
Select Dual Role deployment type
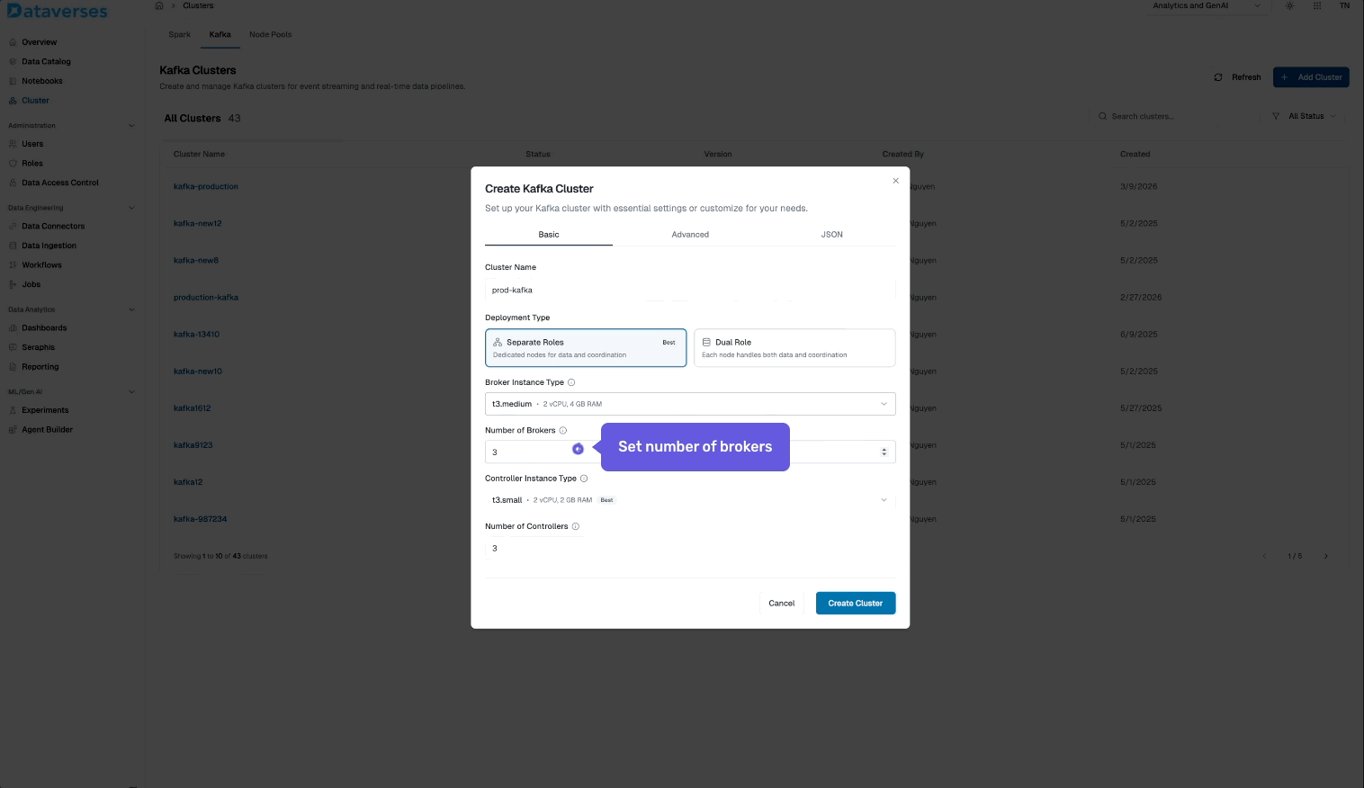pyautogui.click(x=794, y=348)
